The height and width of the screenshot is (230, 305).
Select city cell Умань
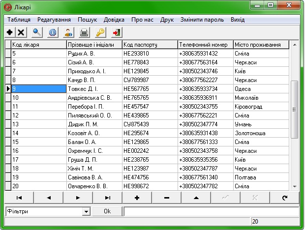click(261, 124)
